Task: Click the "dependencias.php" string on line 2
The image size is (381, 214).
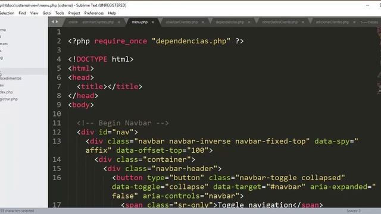Action: coord(191,41)
